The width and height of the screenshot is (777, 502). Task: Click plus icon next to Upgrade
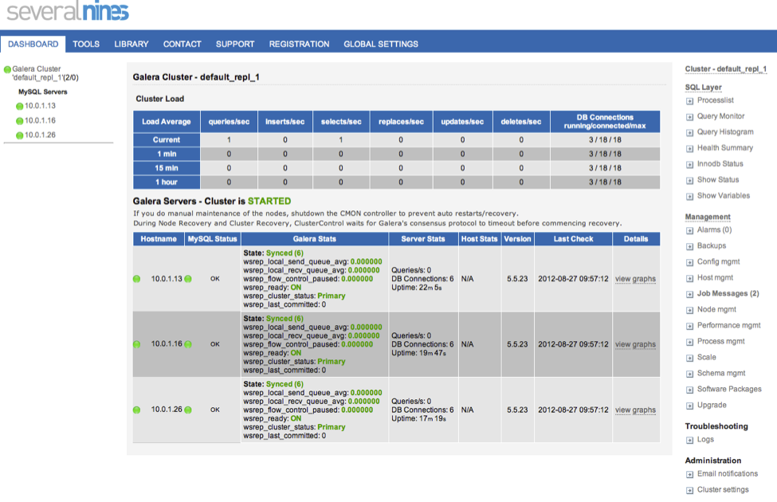click(x=689, y=406)
